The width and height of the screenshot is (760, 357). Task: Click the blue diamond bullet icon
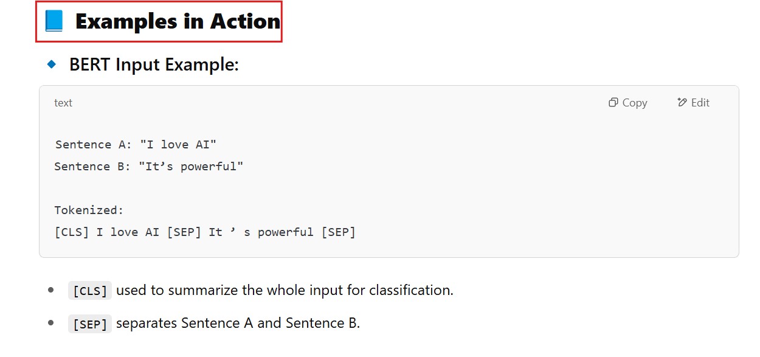pos(52,64)
